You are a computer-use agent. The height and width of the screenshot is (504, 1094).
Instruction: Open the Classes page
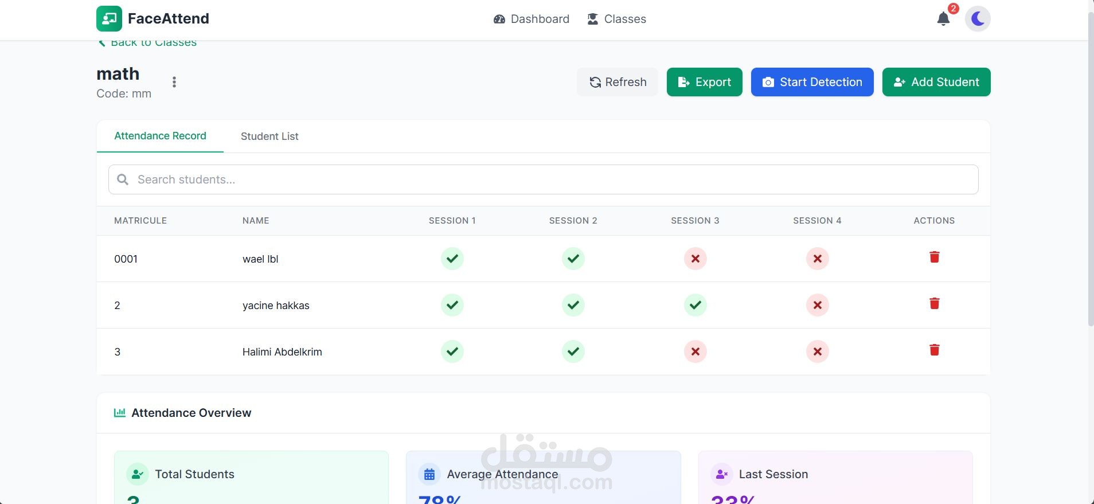click(x=616, y=19)
